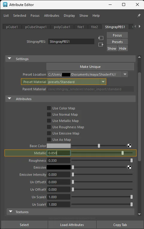Click the Maya logo in title bar
The height and width of the screenshot is (229, 144).
pyautogui.click(x=5, y=4)
